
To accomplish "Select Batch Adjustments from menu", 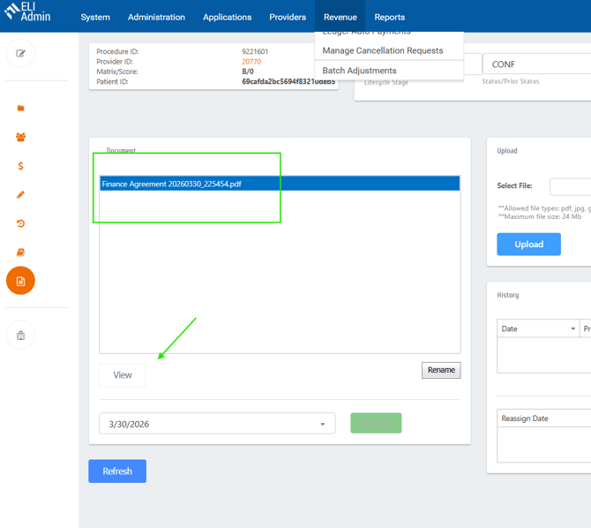I will [359, 71].
